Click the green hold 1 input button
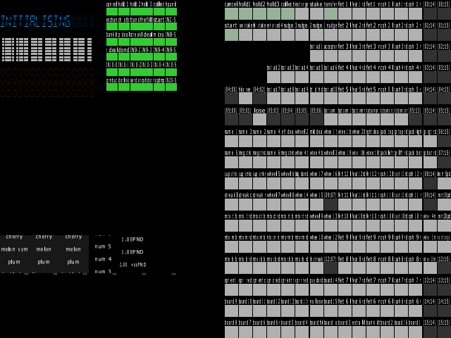 click(x=124, y=11)
